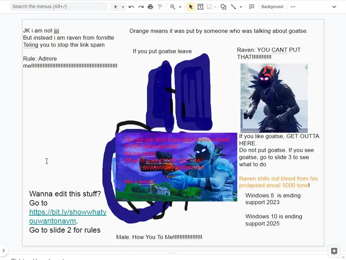Select the dark Raven Fortnite image
The image size is (346, 260).
coord(274,98)
